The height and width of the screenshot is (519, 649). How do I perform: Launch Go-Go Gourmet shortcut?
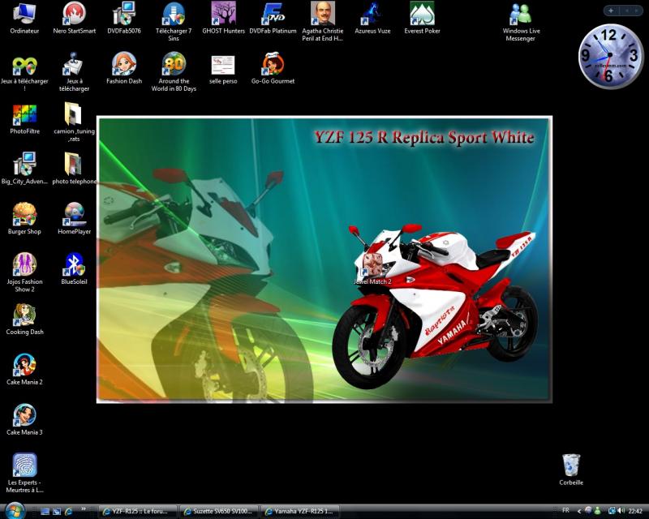[x=273, y=68]
